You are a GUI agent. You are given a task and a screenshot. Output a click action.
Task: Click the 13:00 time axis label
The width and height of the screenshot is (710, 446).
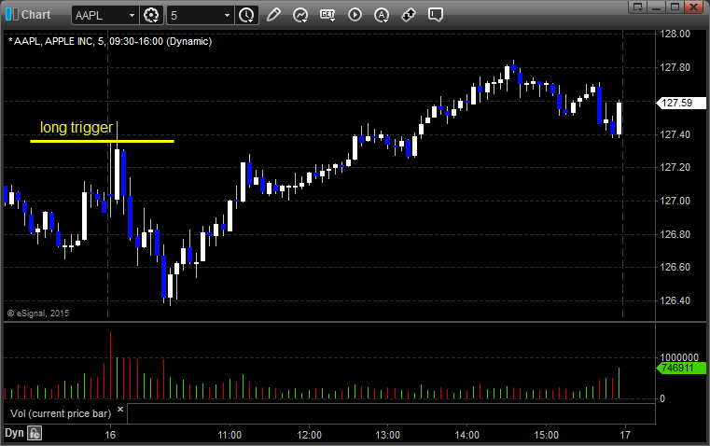click(x=387, y=435)
